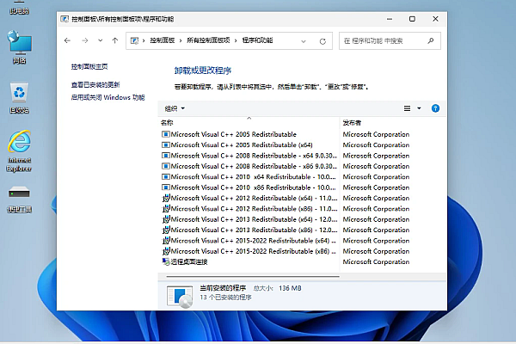Click installer icon of Visual C++ 2012 (x64)

click(x=166, y=198)
